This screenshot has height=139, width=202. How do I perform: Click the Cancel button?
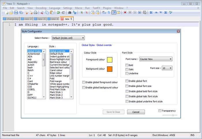point(136,112)
